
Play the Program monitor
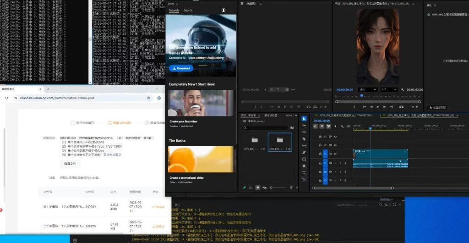coord(378,107)
